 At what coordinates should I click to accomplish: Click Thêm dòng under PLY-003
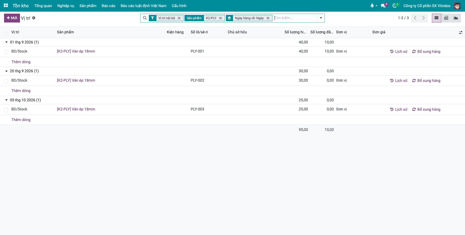click(21, 120)
